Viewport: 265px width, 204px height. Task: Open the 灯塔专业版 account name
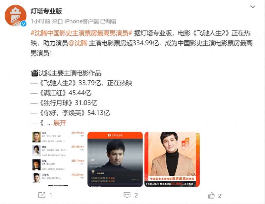(46, 11)
